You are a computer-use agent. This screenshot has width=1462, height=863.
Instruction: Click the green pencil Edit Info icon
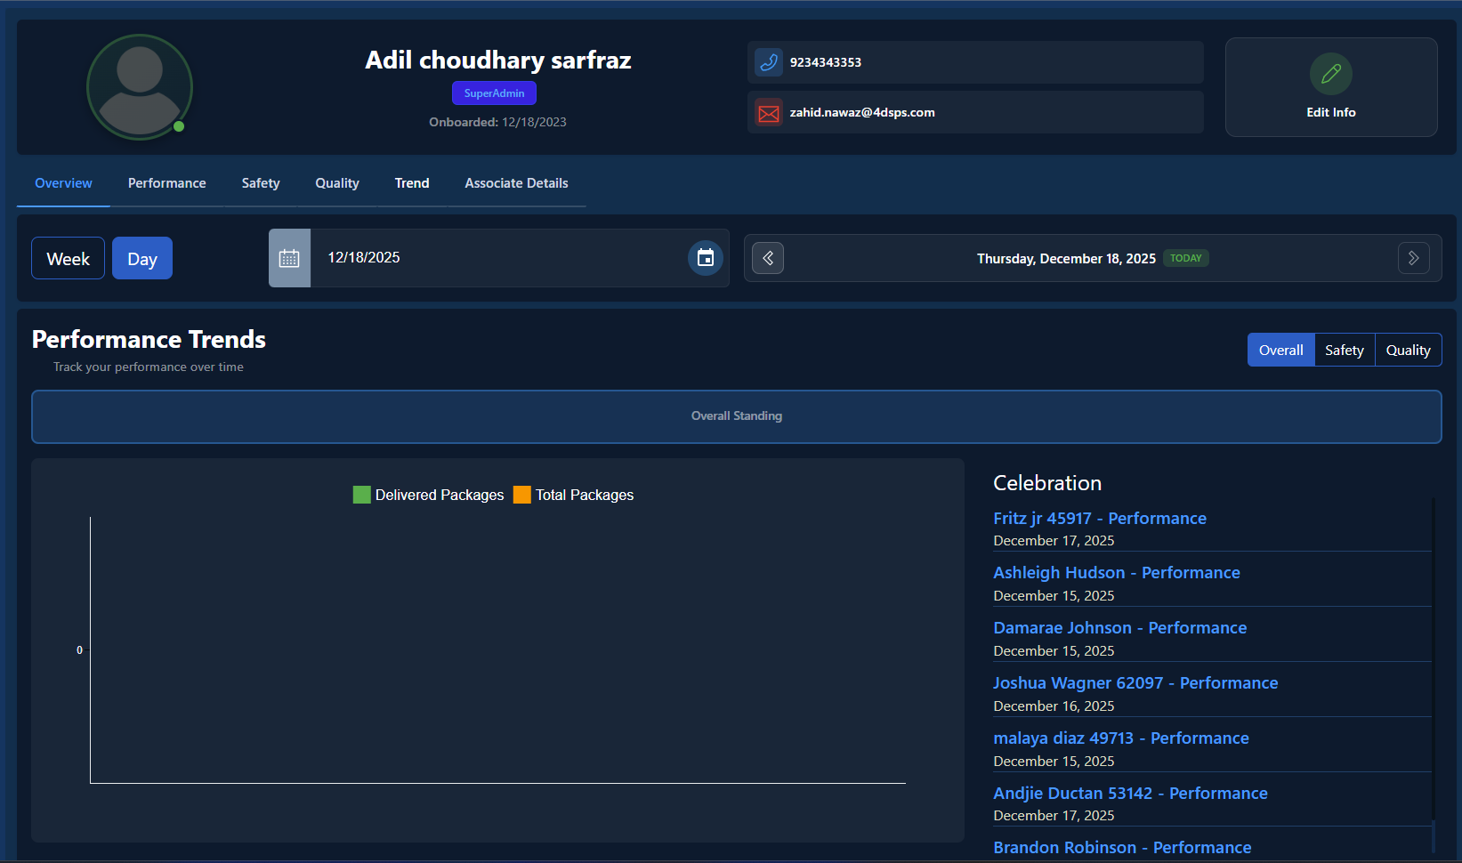pos(1330,74)
